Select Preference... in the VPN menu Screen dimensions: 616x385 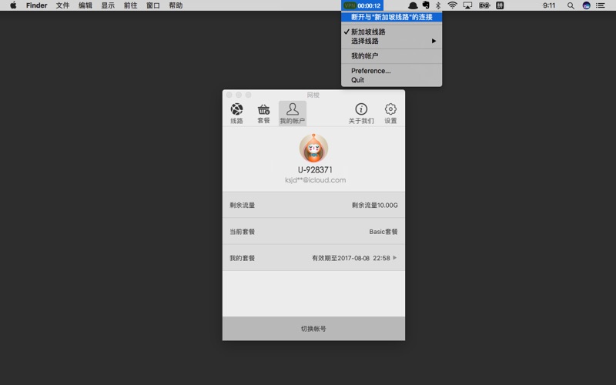coord(371,71)
